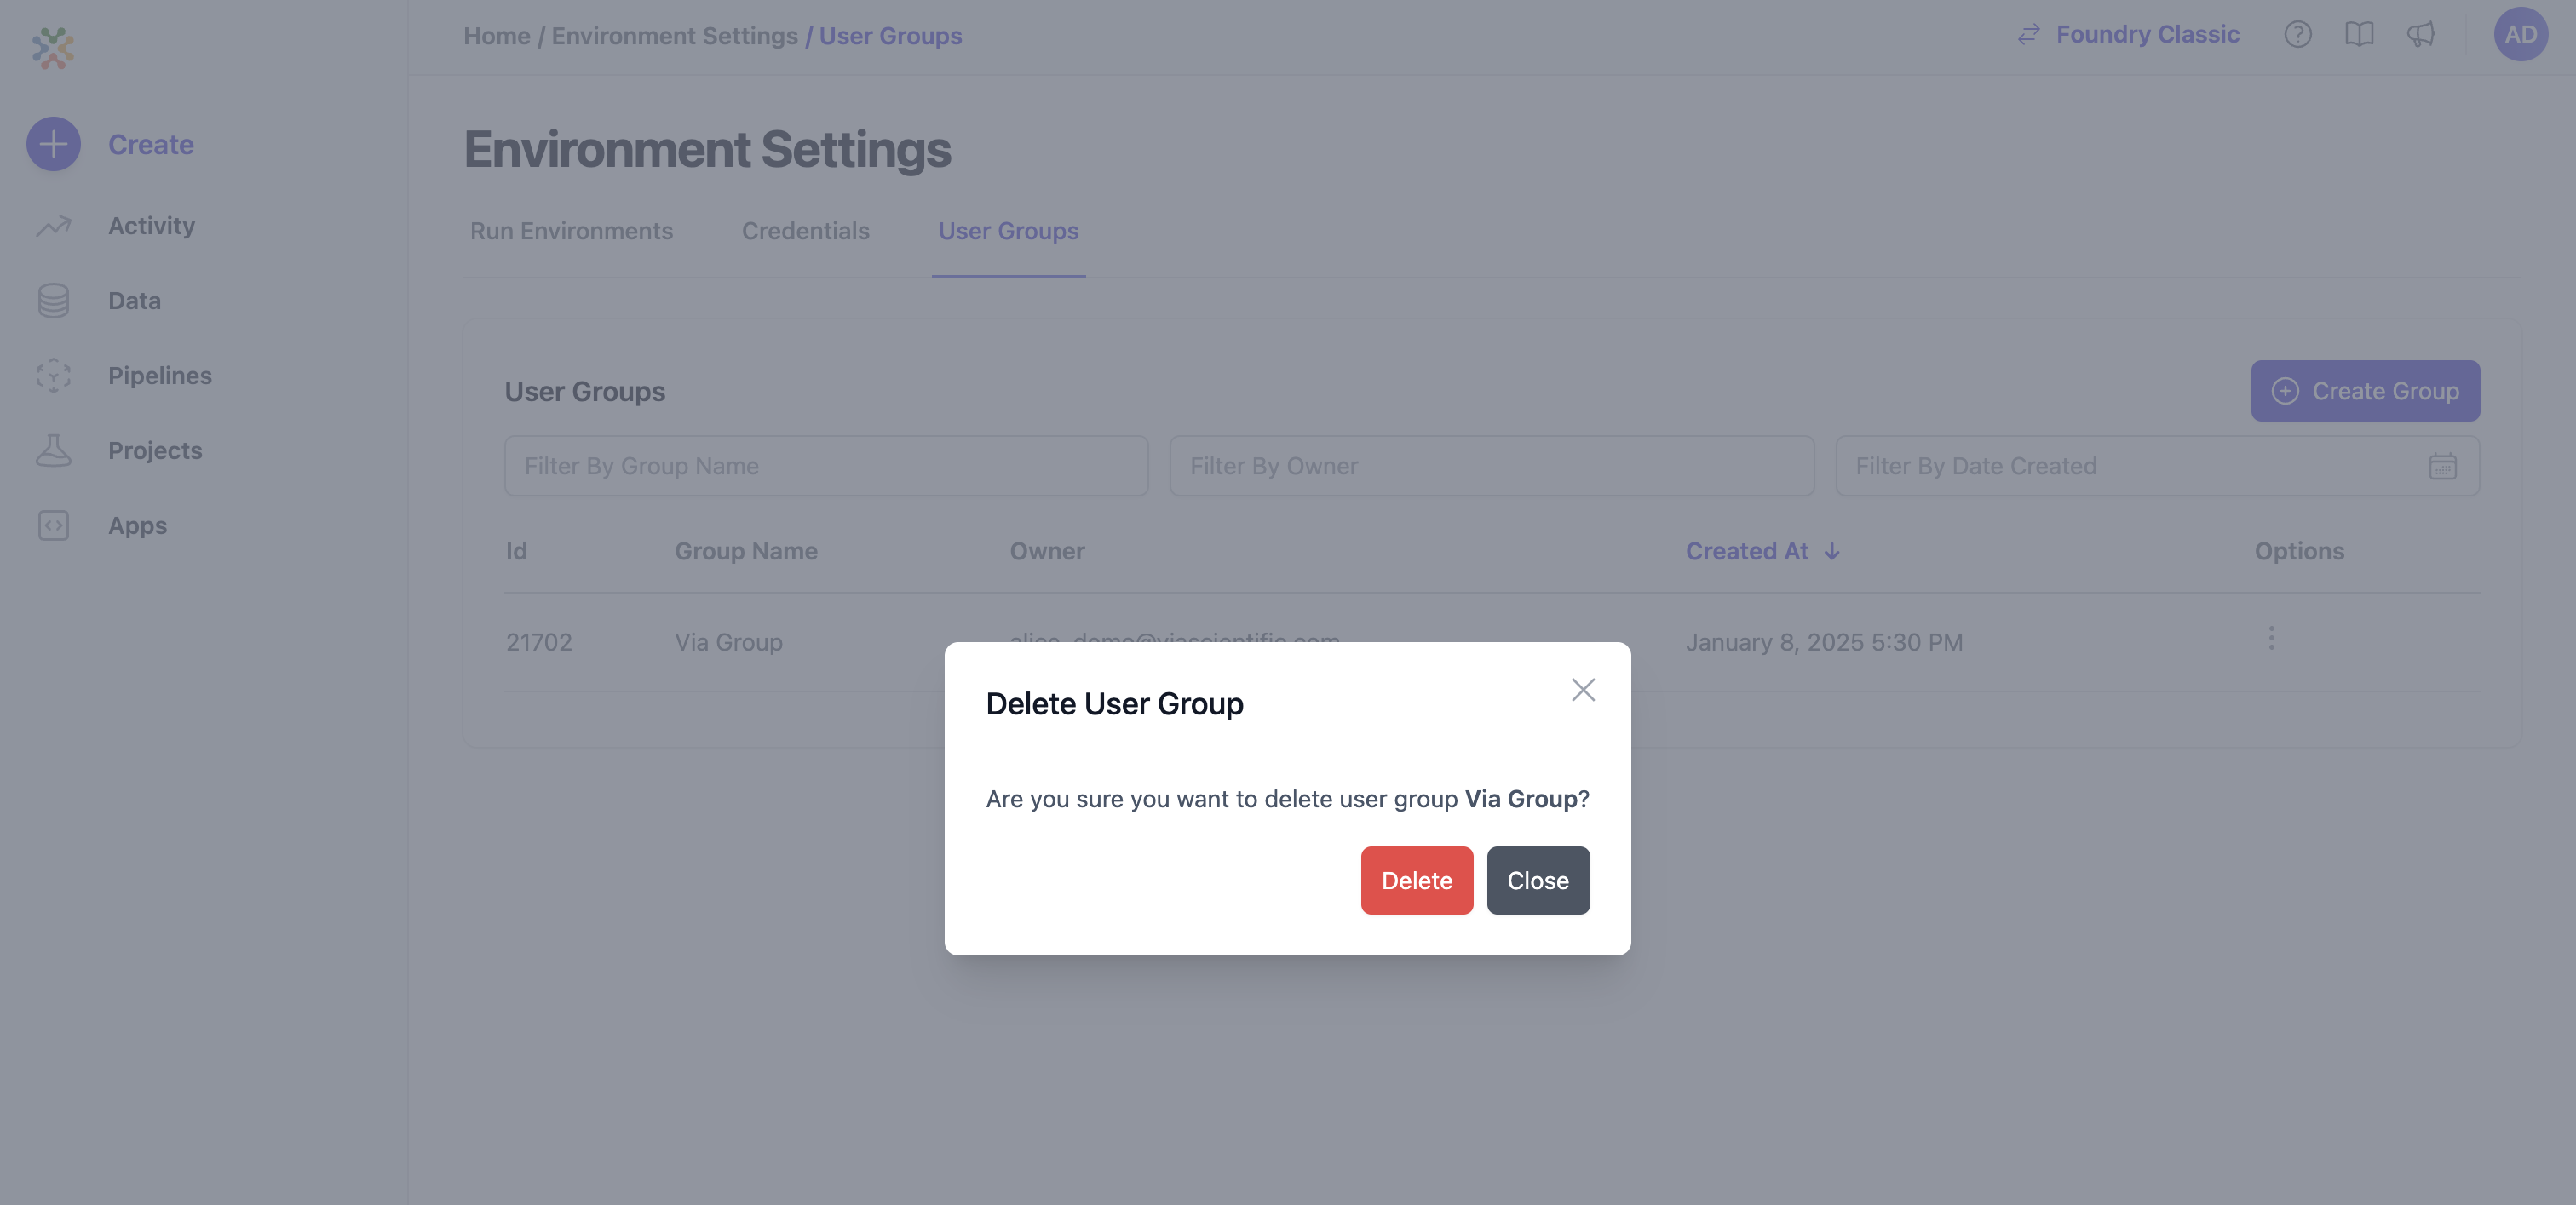Click the Create plus icon
Image resolution: width=2576 pixels, height=1205 pixels.
coord(53,144)
